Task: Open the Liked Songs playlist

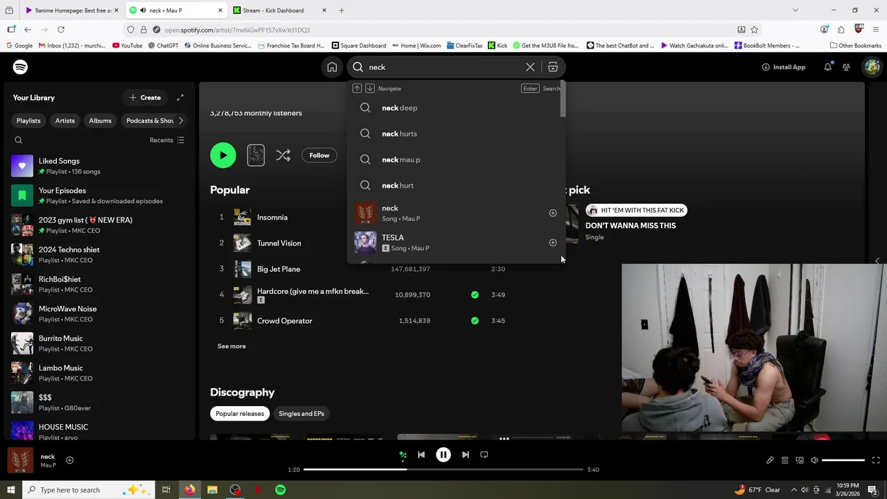Action: pos(98,166)
